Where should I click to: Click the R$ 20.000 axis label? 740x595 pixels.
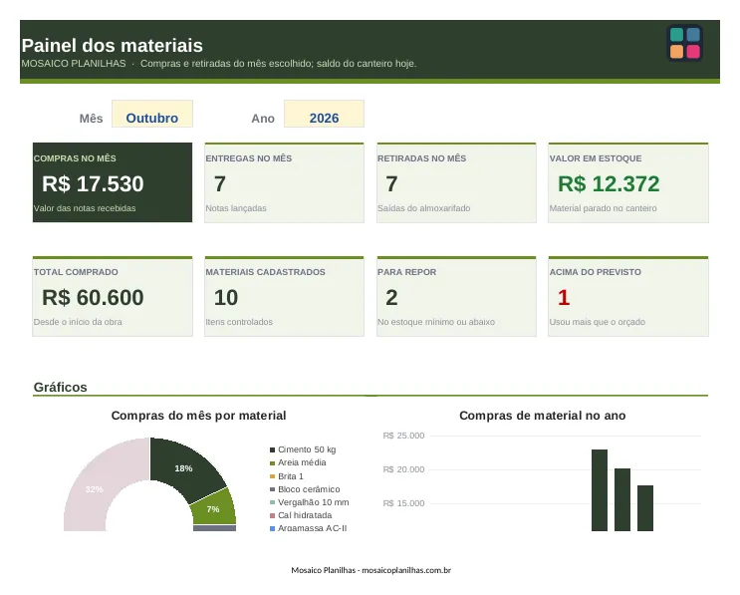click(x=403, y=469)
